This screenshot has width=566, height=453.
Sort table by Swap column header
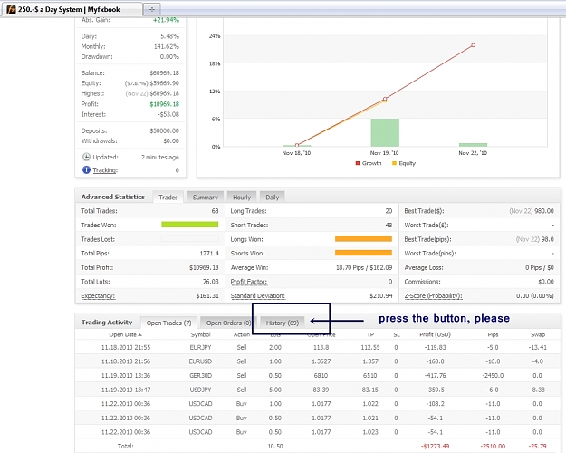click(x=538, y=335)
